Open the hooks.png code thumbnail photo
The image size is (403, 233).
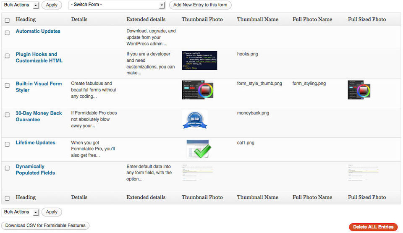[199, 60]
